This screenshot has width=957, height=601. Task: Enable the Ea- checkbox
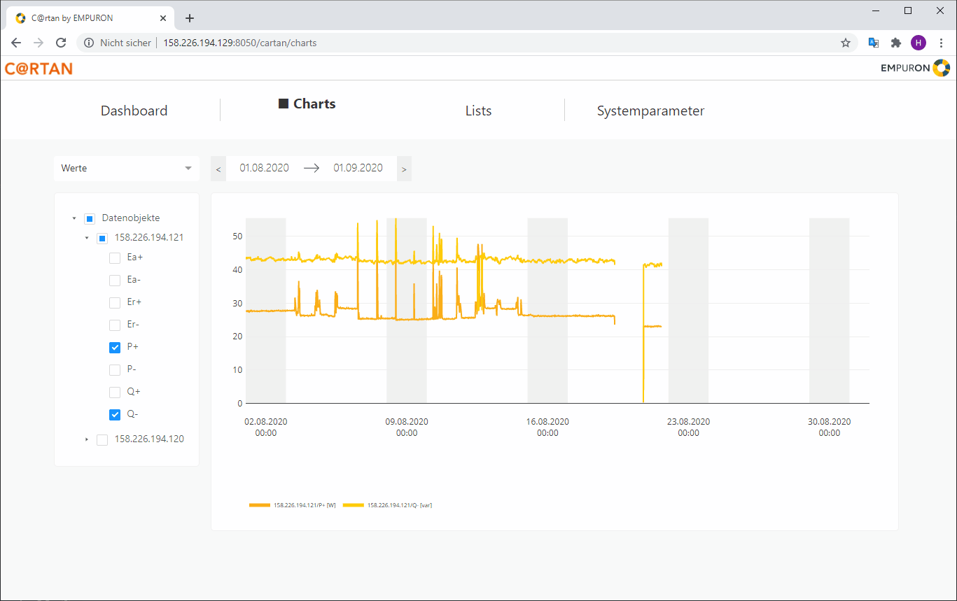point(115,280)
